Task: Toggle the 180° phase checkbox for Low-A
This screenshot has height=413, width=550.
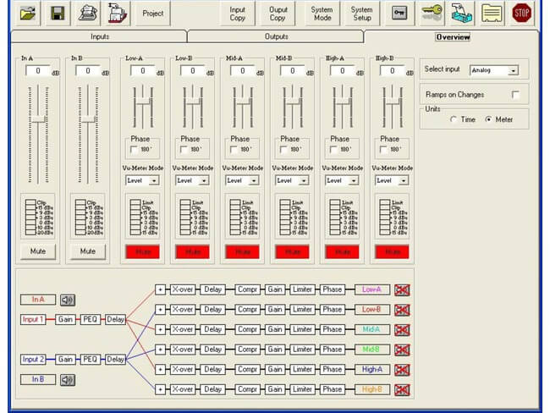Action: pyautogui.click(x=132, y=150)
